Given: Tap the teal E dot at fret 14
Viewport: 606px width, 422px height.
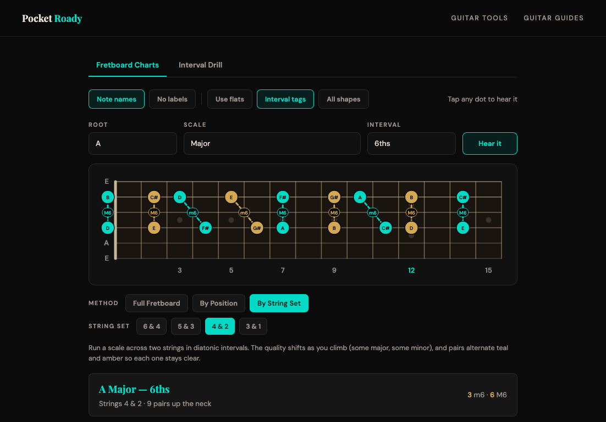Looking at the screenshot, I should pos(462,228).
